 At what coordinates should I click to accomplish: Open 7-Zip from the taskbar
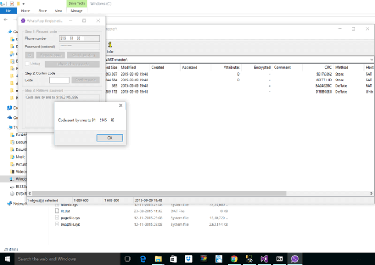[x=280, y=259]
